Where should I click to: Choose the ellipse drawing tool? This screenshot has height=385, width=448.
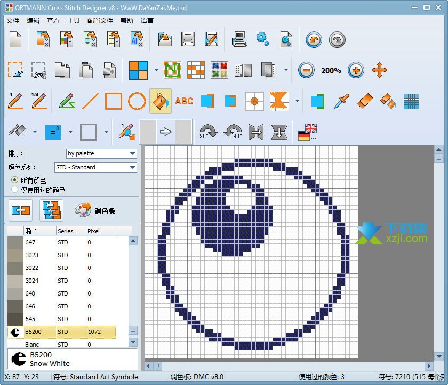tap(136, 101)
